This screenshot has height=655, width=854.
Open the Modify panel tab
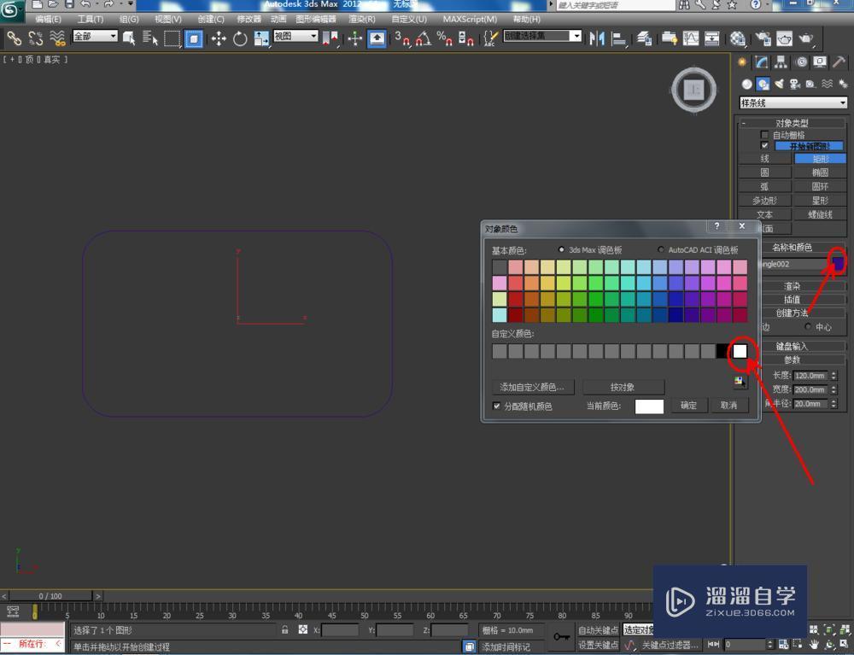tap(759, 62)
